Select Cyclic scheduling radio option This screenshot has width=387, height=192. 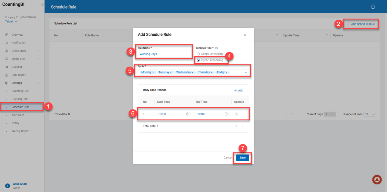pos(198,60)
